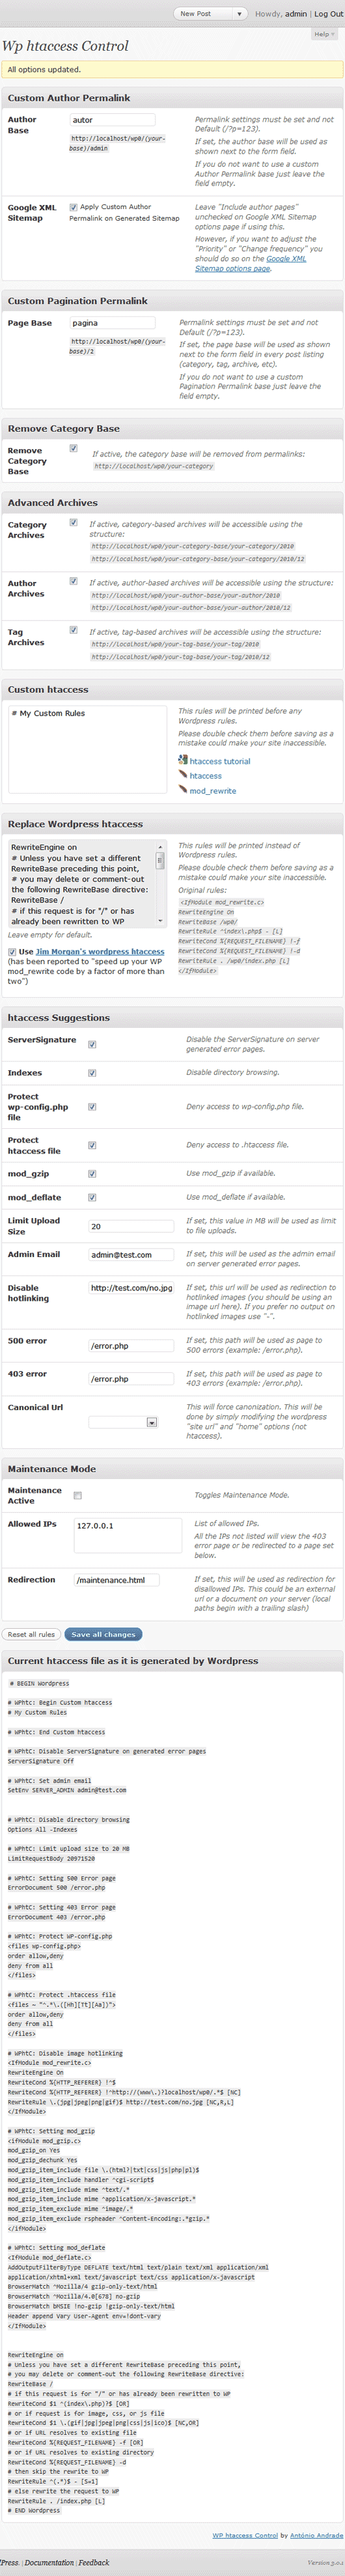Click the feather icon beside htaccess
The width and height of the screenshot is (345, 2576).
coord(183,775)
